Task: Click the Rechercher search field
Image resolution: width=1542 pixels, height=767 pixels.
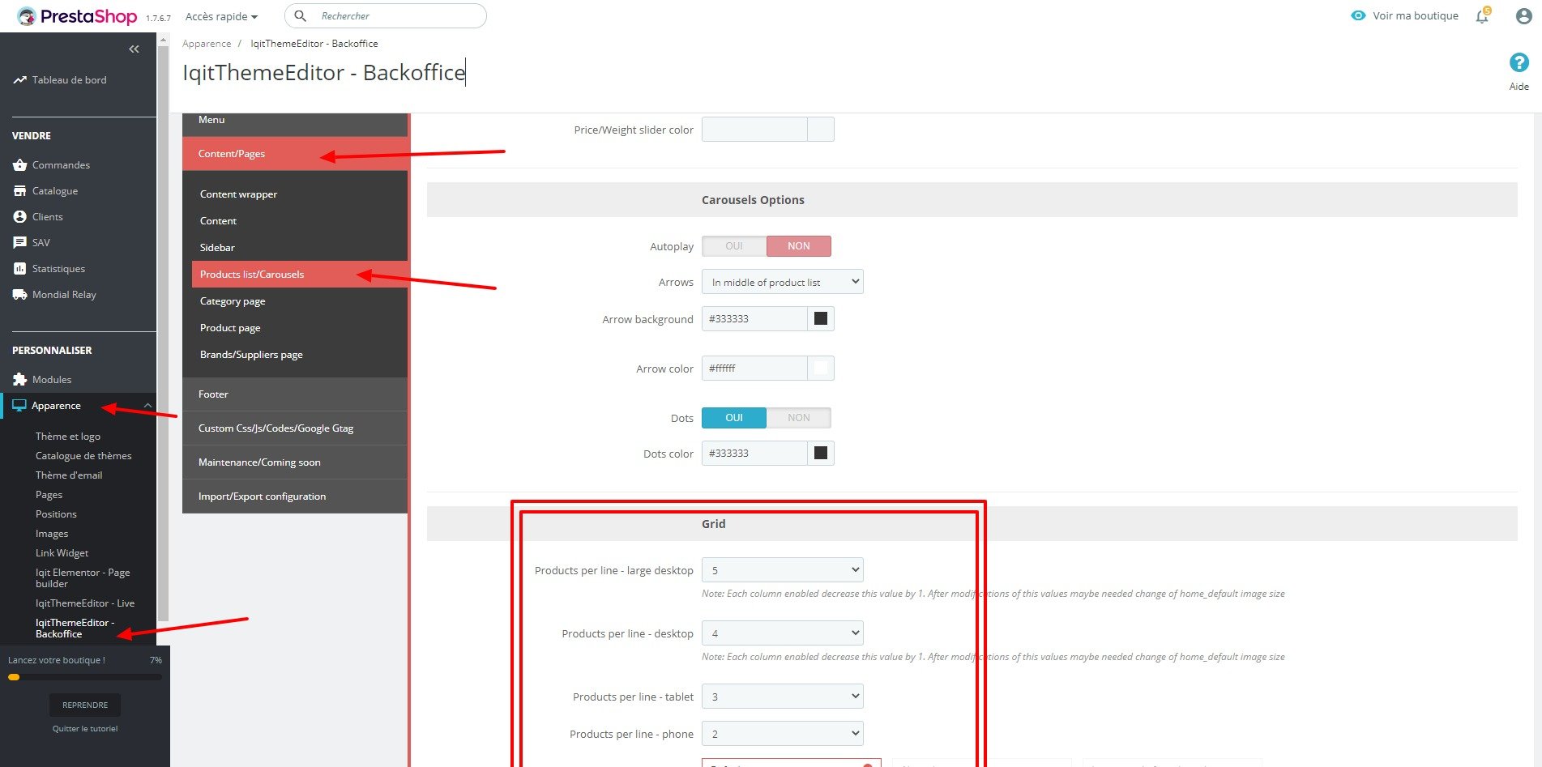Action: (386, 16)
